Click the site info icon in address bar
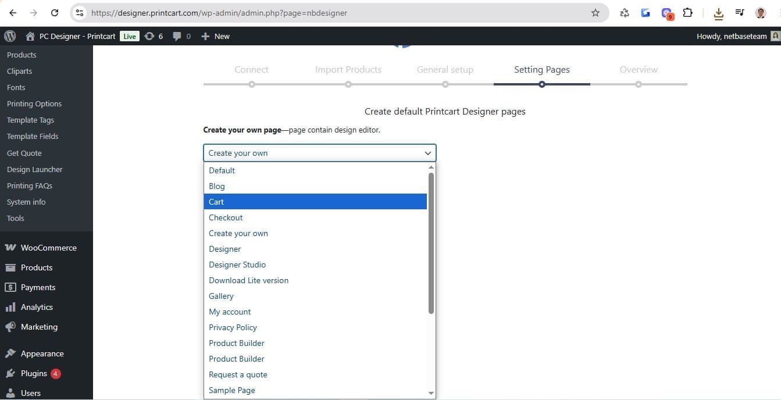Viewport: 781px width, 400px height. (x=80, y=13)
